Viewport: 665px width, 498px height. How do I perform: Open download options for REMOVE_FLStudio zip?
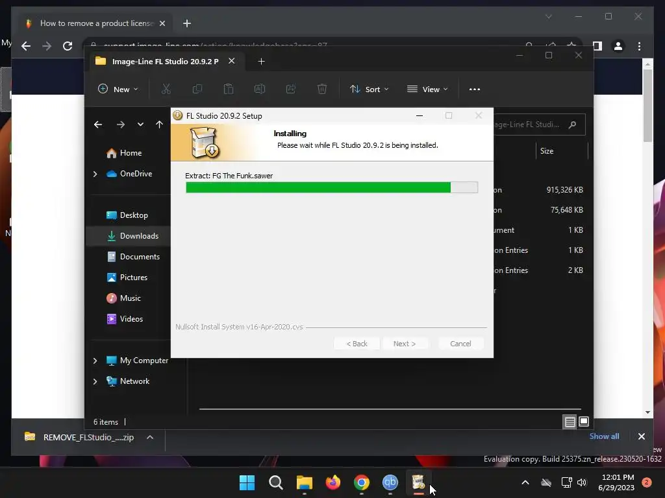point(150,438)
